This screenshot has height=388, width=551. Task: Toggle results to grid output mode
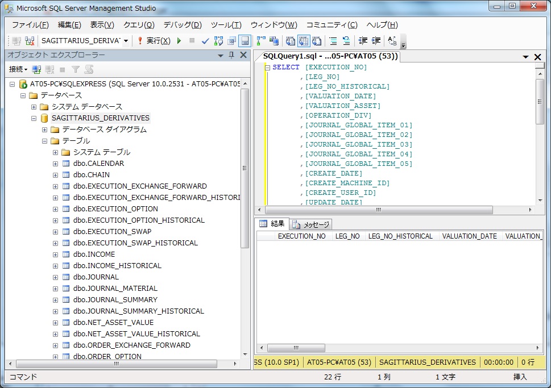(x=303, y=41)
